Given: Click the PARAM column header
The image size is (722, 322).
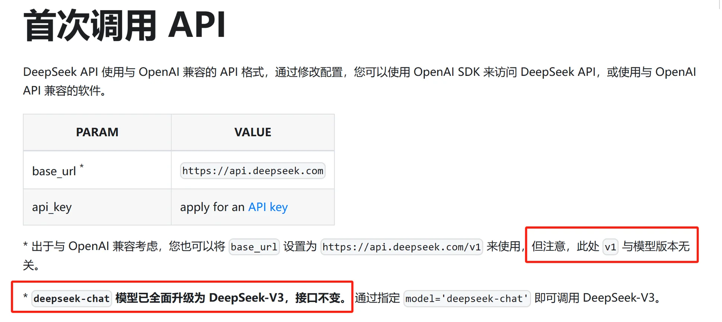Looking at the screenshot, I should click(97, 132).
